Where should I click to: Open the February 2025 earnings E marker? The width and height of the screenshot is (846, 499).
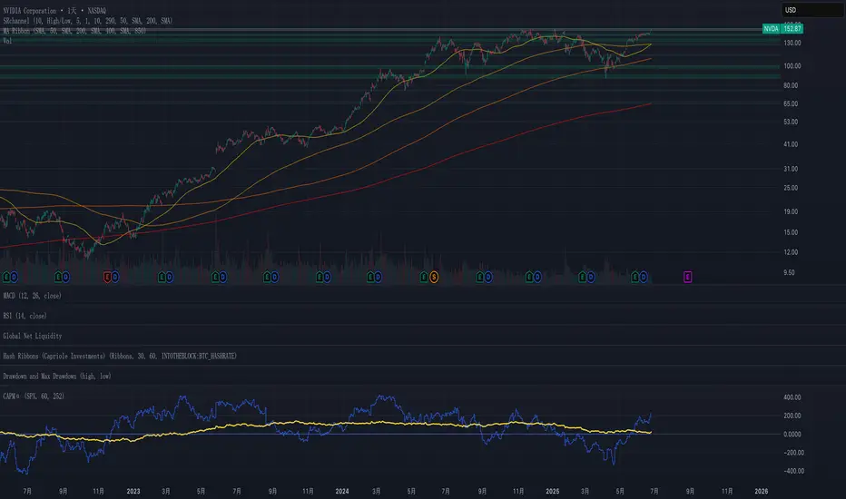pyautogui.click(x=582, y=278)
